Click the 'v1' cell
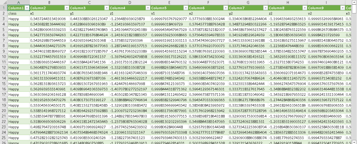Image resolution: width=357 pixels, height=144 pixels. coord(169,13)
